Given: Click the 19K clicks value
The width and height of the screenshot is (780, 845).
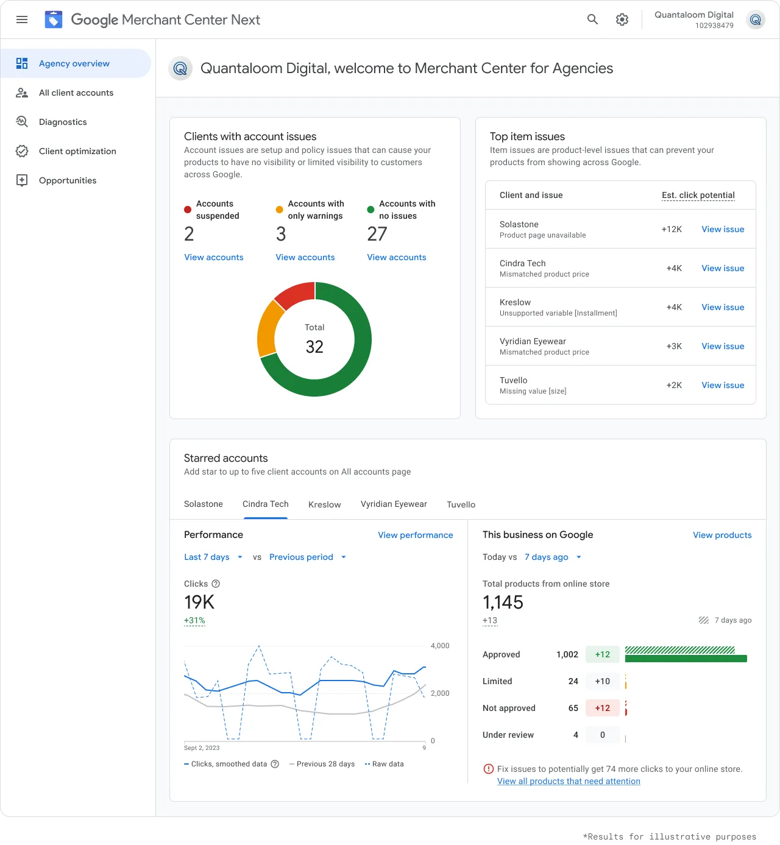Looking at the screenshot, I should click(199, 602).
